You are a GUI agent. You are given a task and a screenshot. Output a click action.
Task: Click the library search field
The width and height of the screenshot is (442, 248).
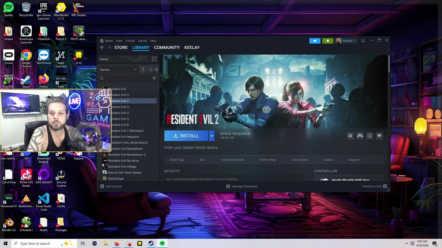pos(125,78)
